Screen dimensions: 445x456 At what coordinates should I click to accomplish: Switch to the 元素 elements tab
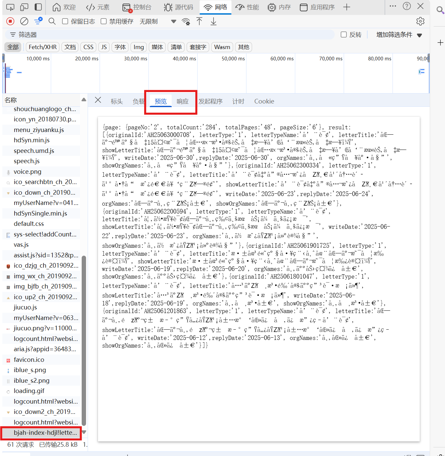[x=98, y=7]
